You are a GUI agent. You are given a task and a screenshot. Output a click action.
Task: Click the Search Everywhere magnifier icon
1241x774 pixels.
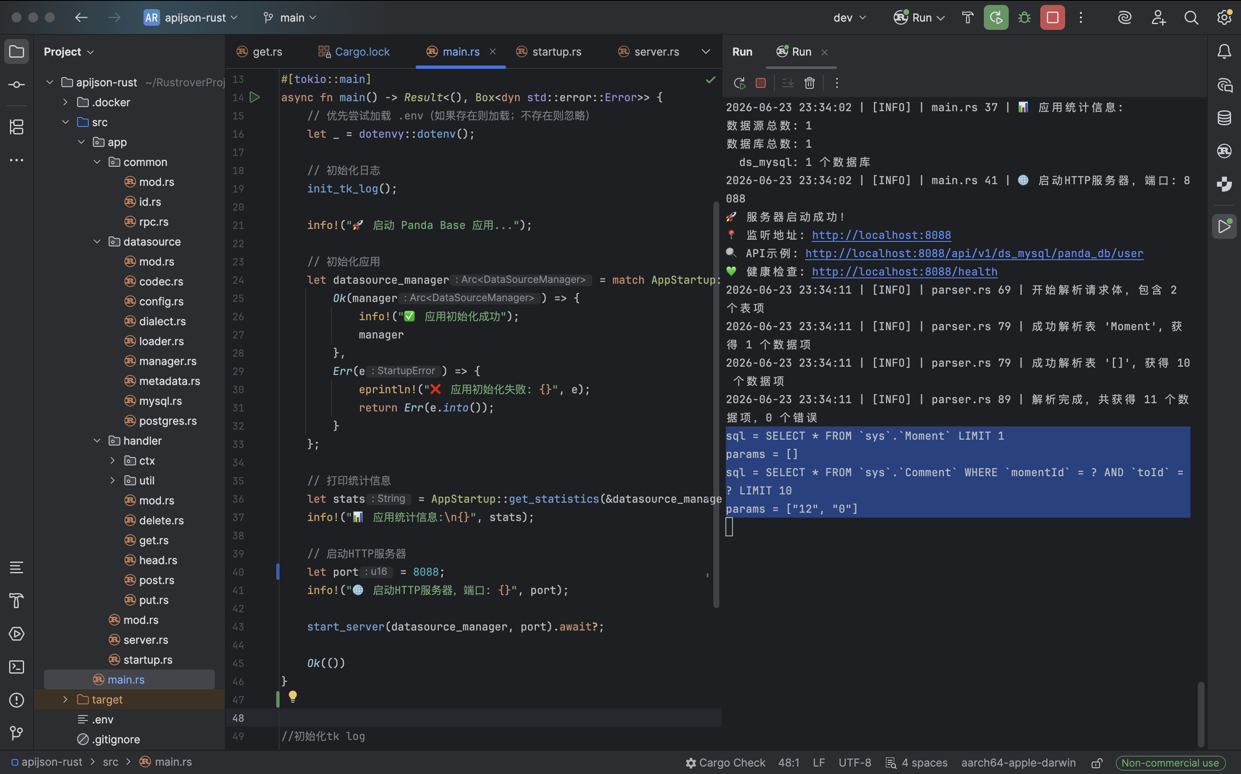(x=1191, y=17)
